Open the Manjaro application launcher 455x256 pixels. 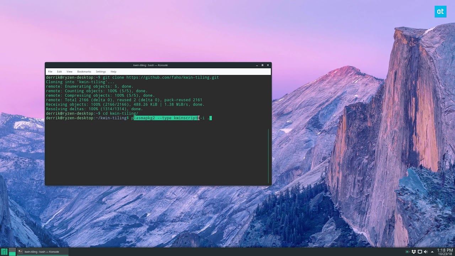coord(4,252)
